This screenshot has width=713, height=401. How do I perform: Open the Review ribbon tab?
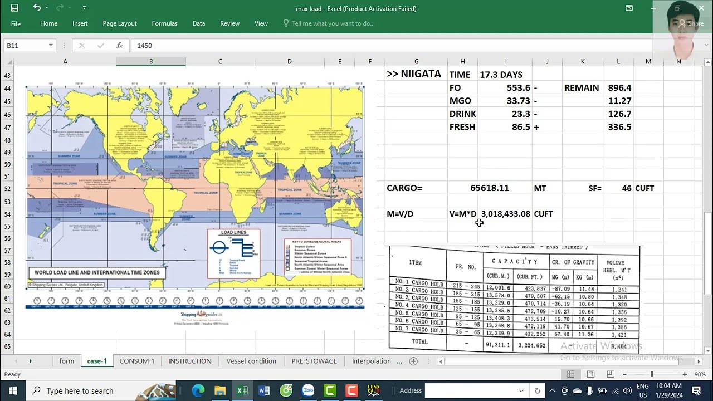pyautogui.click(x=229, y=23)
